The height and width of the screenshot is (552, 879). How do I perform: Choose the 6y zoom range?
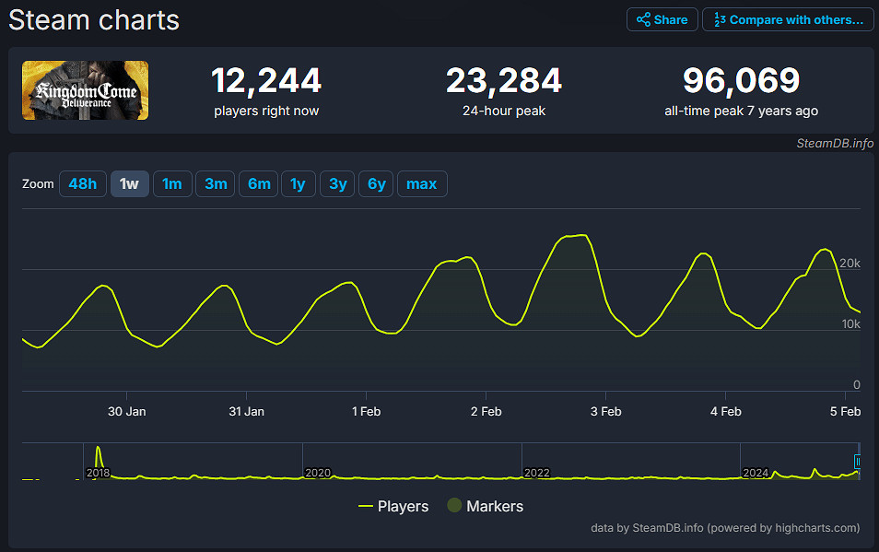point(376,184)
